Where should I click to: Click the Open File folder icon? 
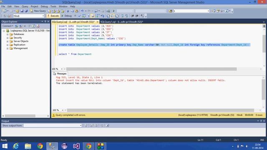18,11
